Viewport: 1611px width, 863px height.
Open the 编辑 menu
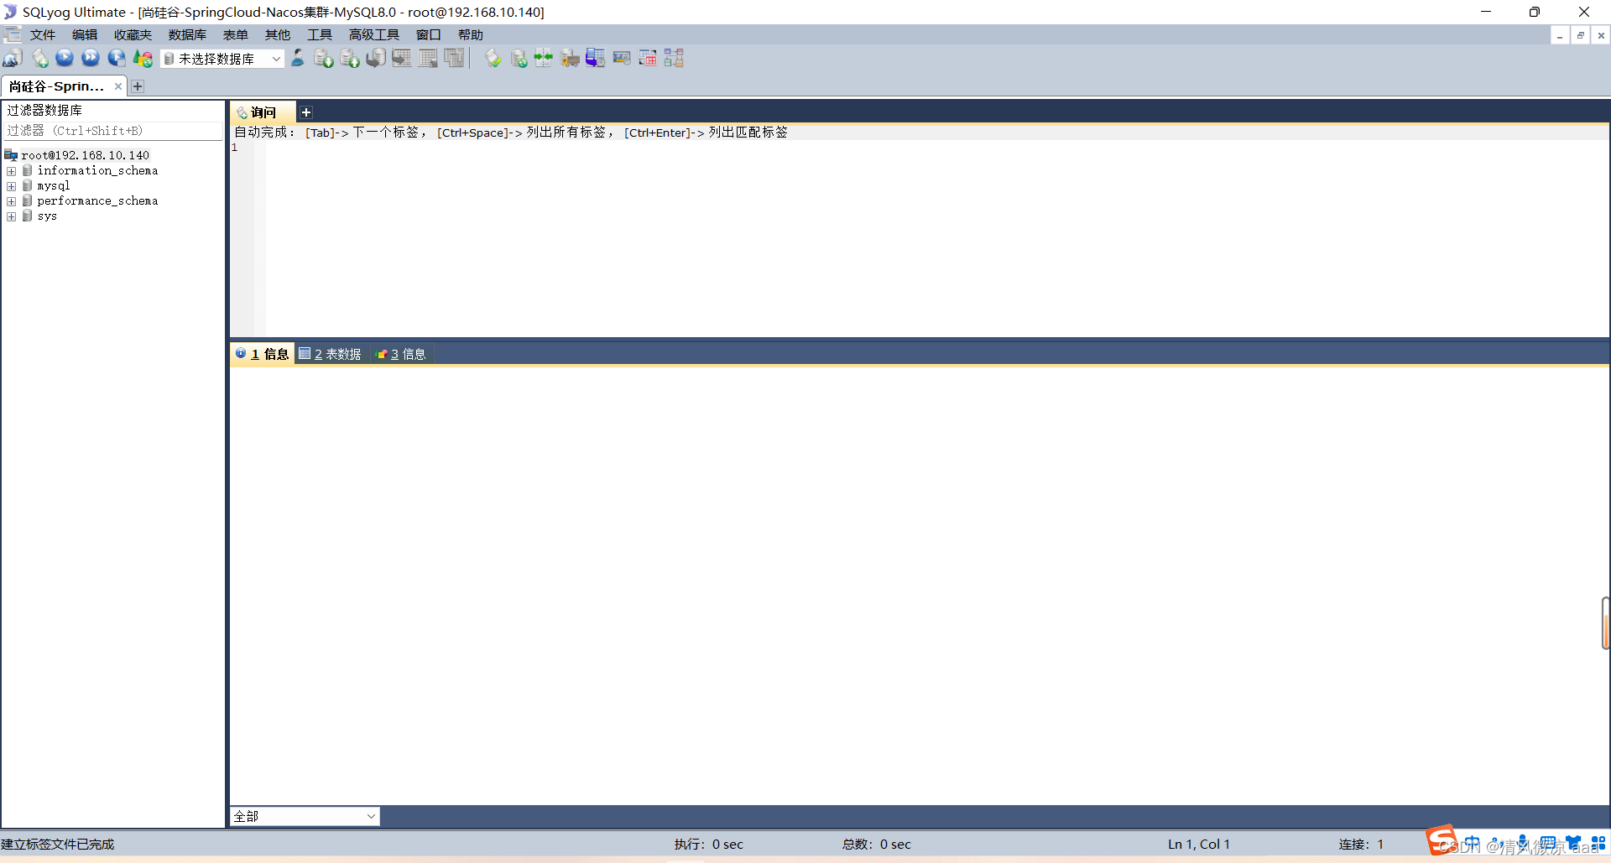[x=85, y=34]
